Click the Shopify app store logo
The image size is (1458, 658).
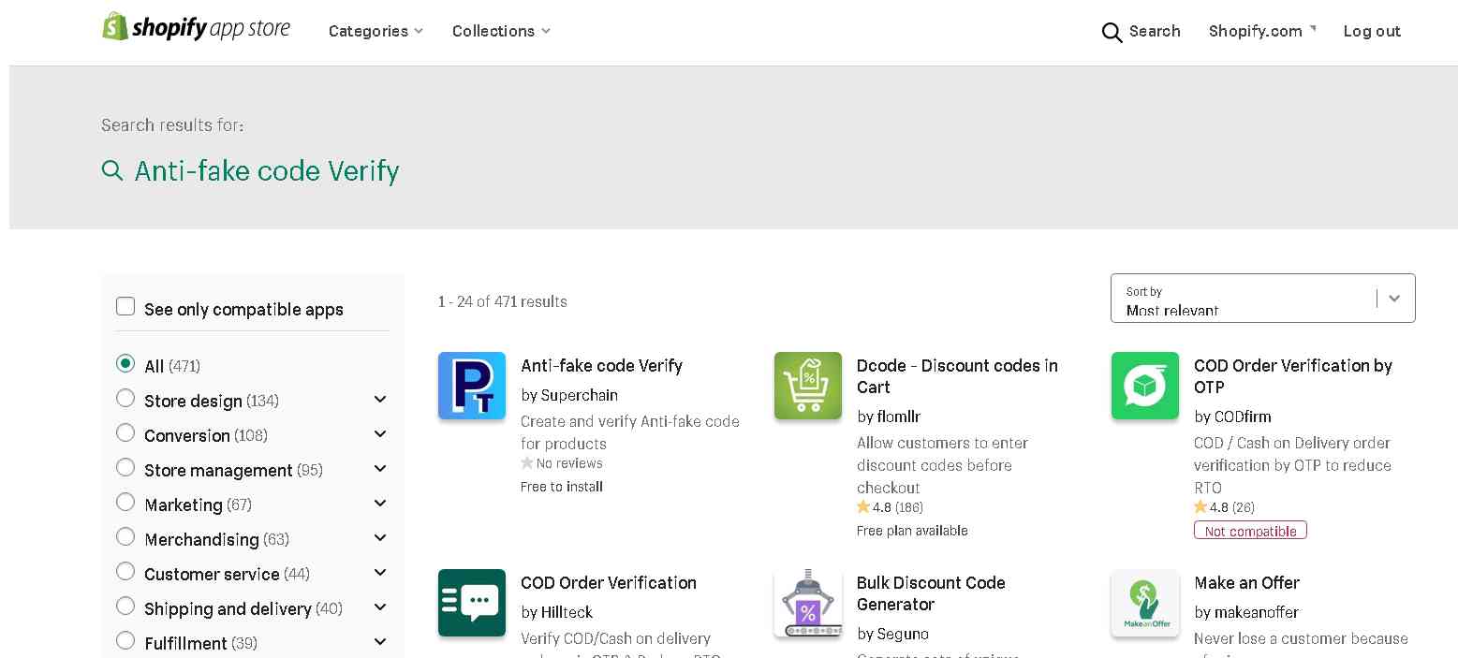196,28
